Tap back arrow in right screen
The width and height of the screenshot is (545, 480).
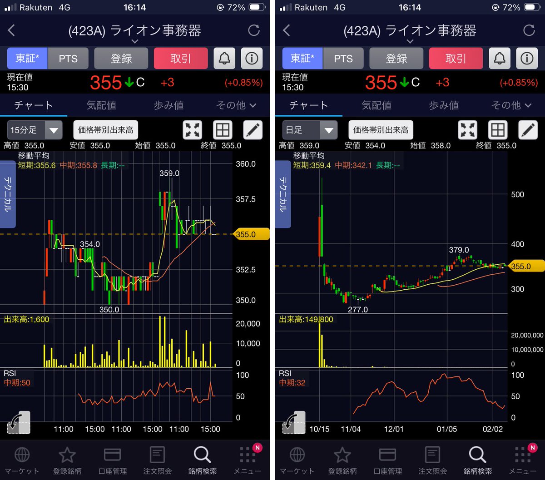(x=287, y=30)
